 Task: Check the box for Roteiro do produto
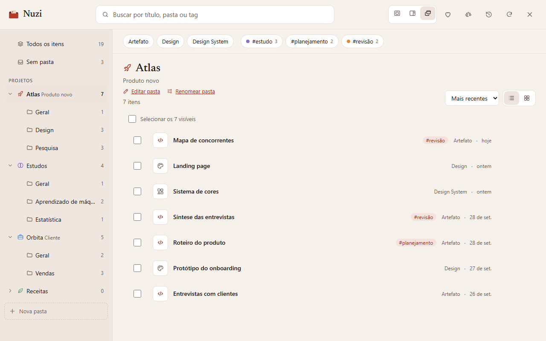[x=137, y=243]
